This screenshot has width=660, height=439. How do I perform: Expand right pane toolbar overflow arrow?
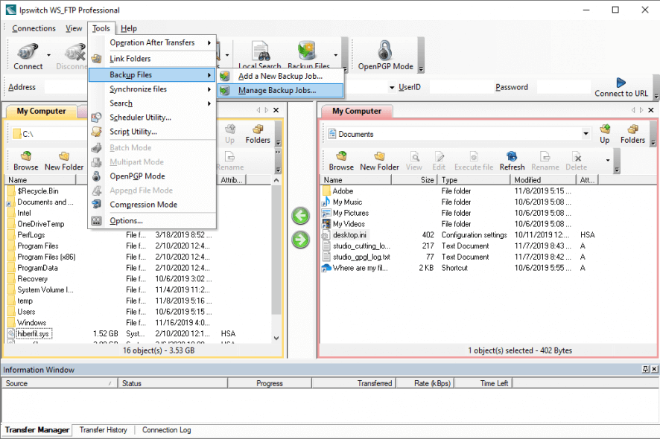608,160
